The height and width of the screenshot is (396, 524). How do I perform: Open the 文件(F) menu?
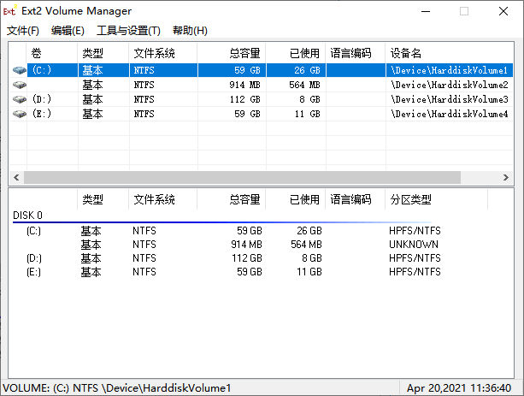coord(23,31)
